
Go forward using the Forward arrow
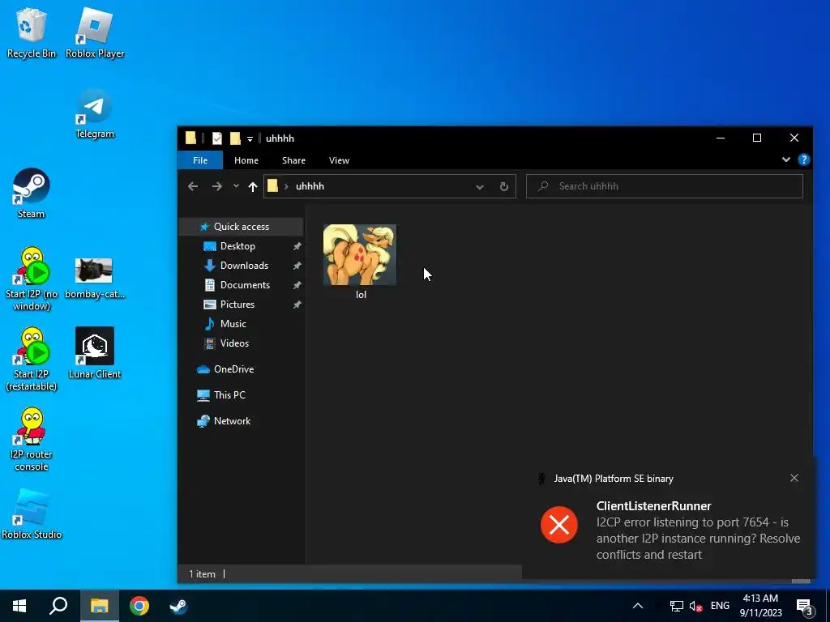tap(217, 186)
